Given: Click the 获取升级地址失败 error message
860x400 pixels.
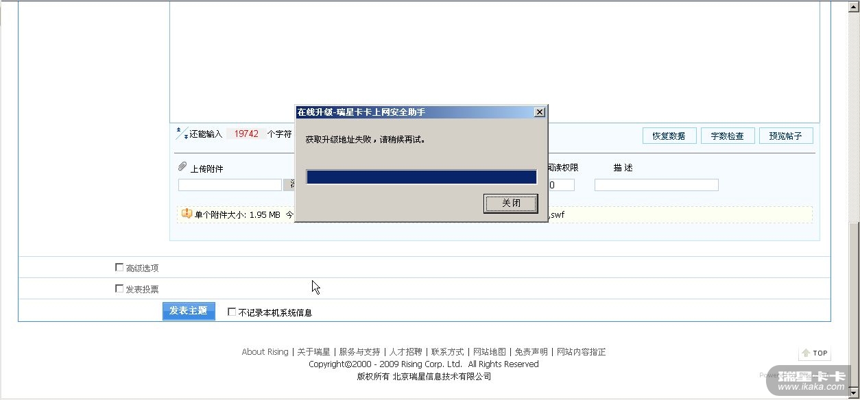Looking at the screenshot, I should pos(366,139).
